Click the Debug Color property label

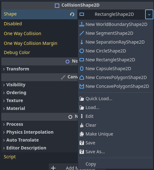click(x=17, y=52)
